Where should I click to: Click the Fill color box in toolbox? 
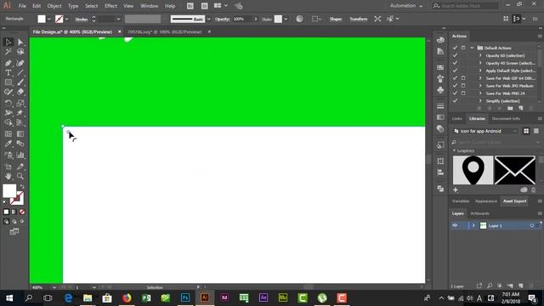pyautogui.click(x=9, y=190)
